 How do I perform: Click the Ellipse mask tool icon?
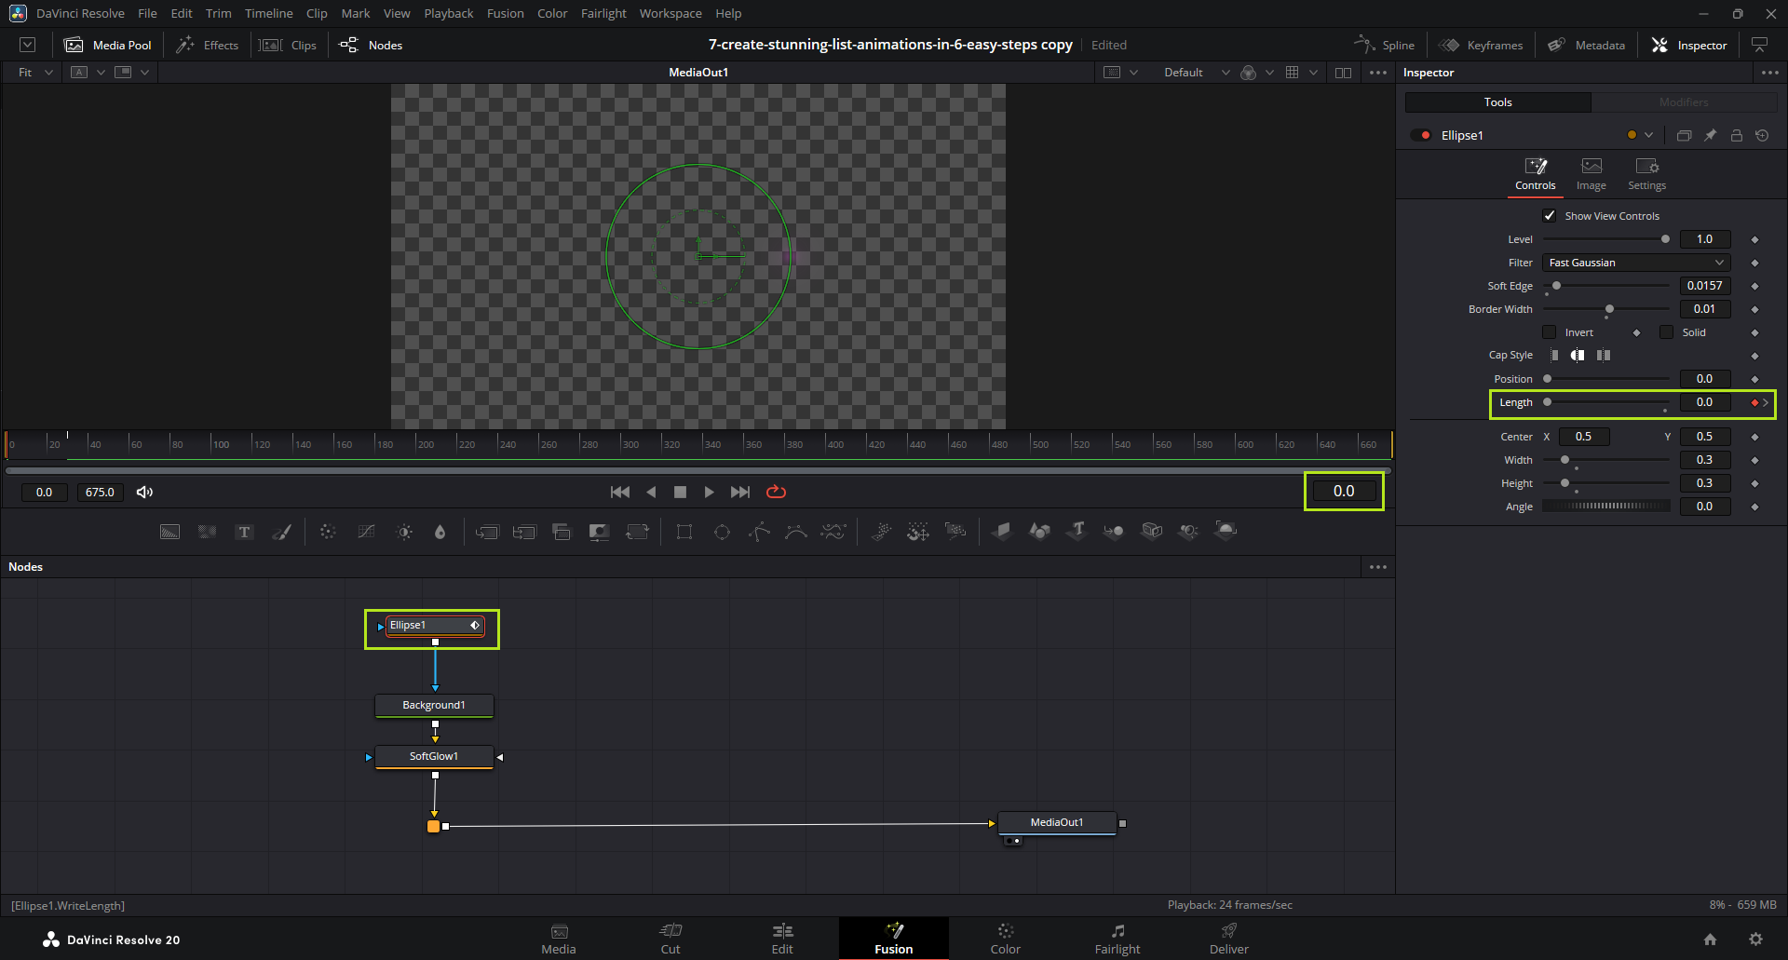pos(722,532)
